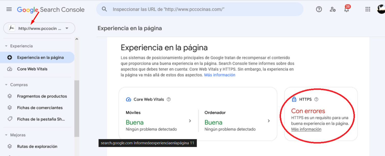
Task: Click the search magnifier icon
Action: 104,9
